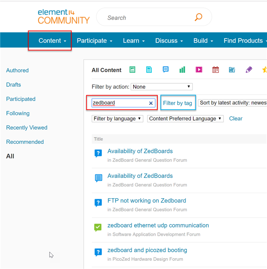Open second Availability of ZedBoards discussion
Screen dimensions: 267x269
140,176
